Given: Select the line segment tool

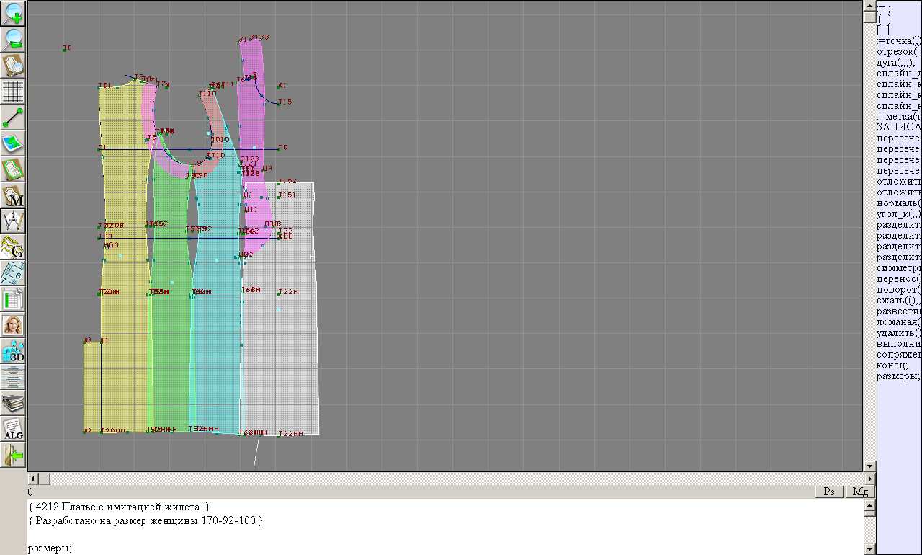Looking at the screenshot, I should (x=13, y=117).
